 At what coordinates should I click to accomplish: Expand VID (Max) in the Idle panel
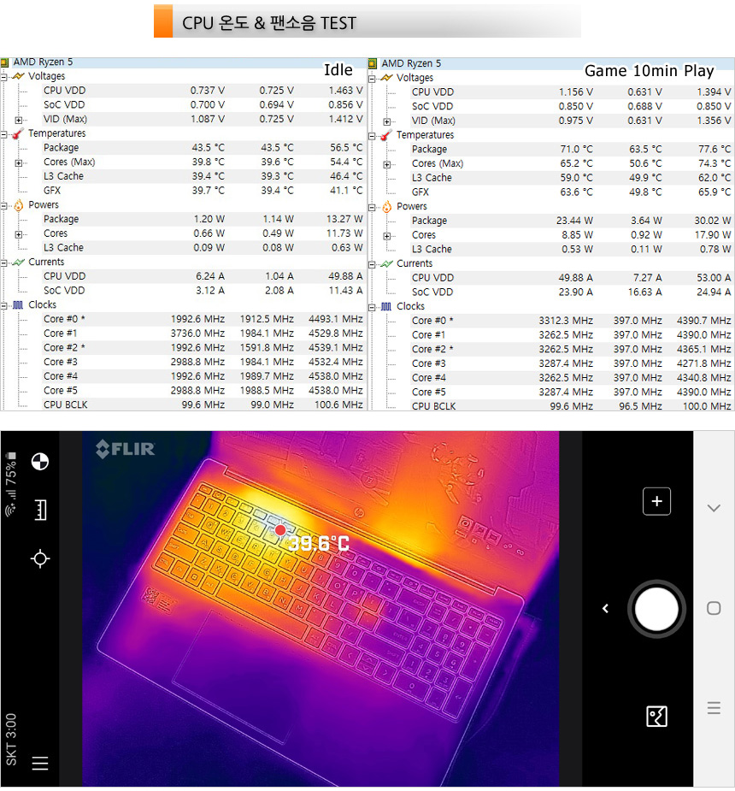pos(19,120)
